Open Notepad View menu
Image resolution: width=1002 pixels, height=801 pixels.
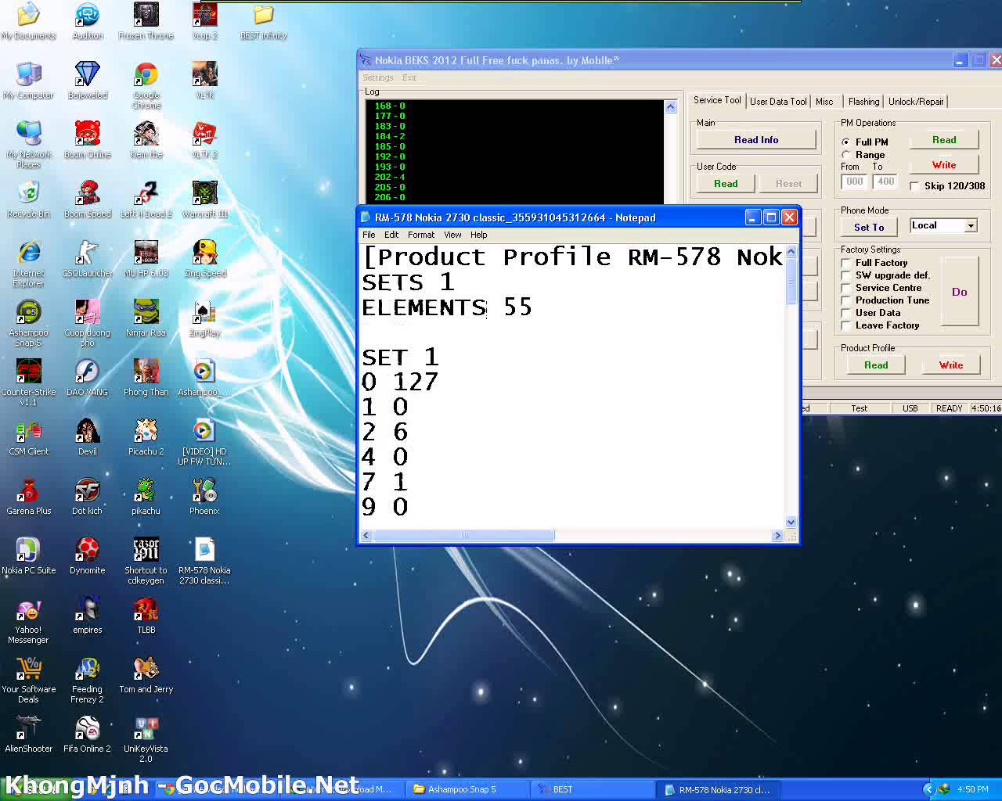[452, 235]
